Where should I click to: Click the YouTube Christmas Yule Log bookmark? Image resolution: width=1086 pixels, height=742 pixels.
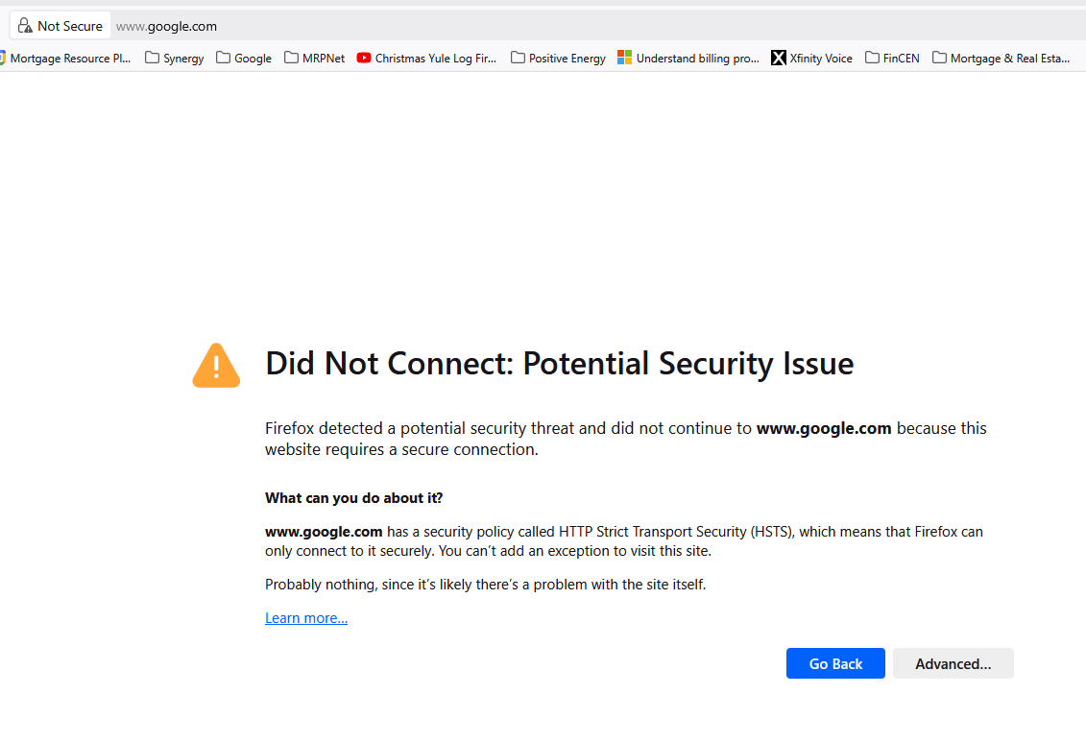426,59
